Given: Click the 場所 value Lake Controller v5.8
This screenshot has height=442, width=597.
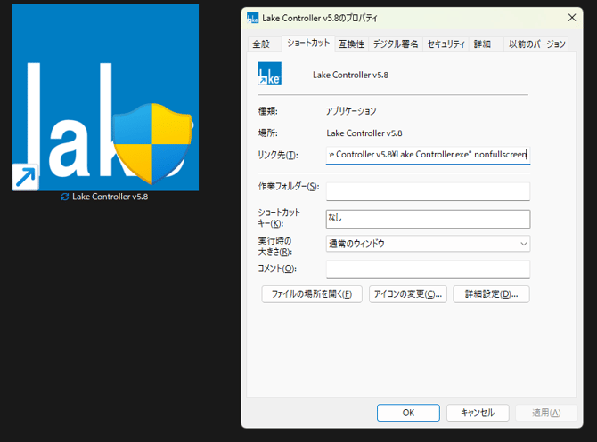Looking at the screenshot, I should [364, 133].
